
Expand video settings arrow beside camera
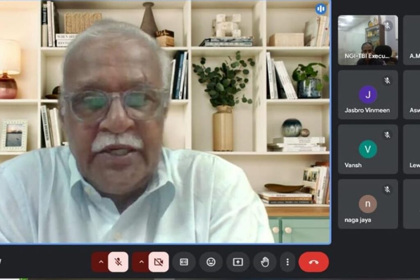point(141,262)
